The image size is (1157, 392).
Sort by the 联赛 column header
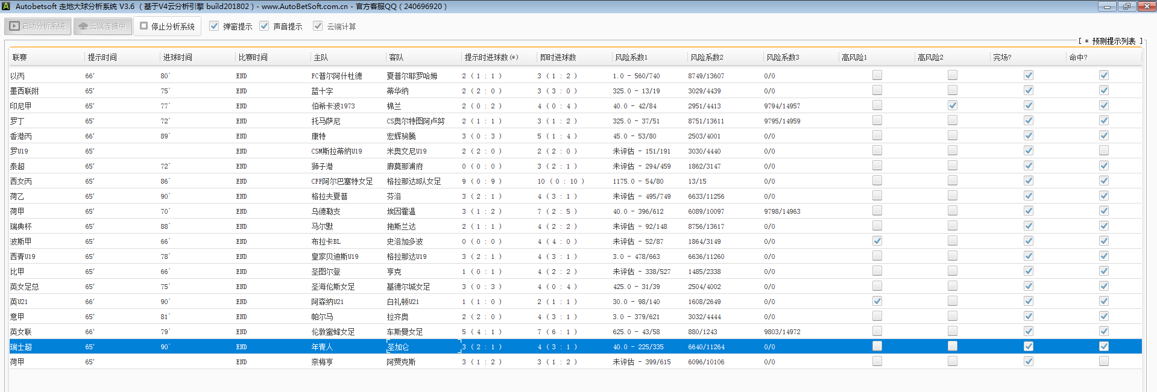click(20, 58)
